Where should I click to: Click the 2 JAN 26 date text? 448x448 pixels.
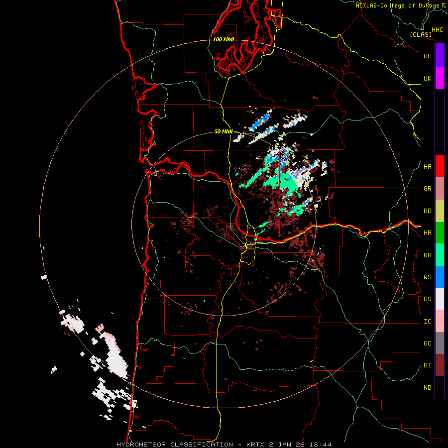pyautogui.click(x=287, y=445)
